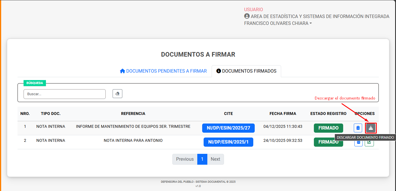This screenshot has width=396, height=191.
Task: Go to the Previous page
Action: click(x=185, y=159)
